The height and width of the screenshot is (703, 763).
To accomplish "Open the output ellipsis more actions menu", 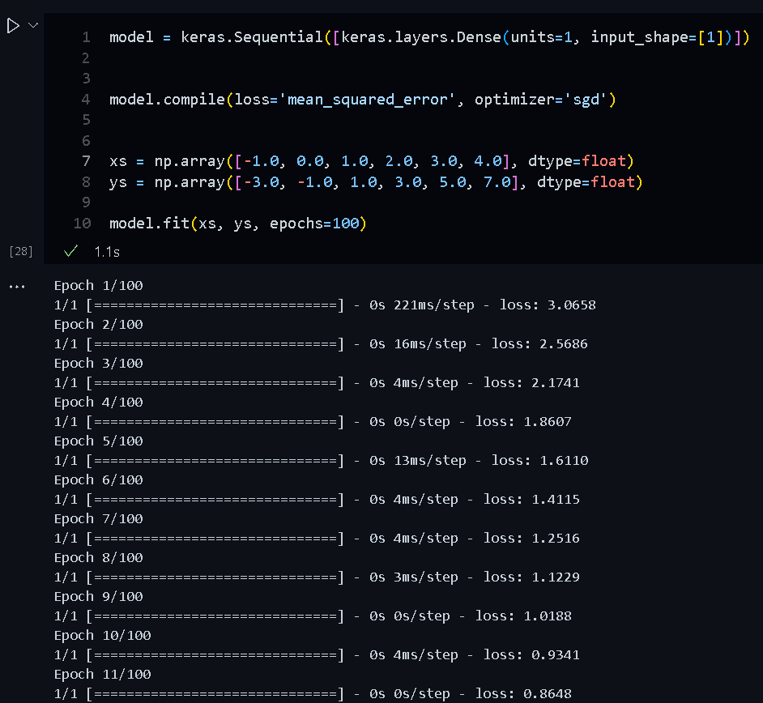I will pos(16,287).
